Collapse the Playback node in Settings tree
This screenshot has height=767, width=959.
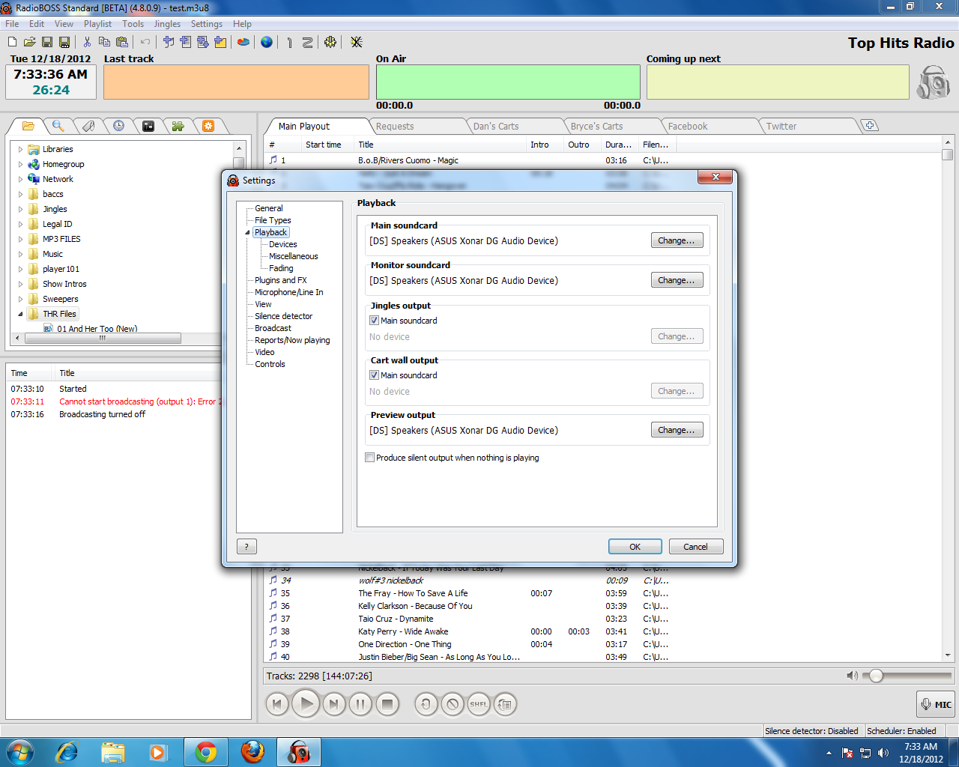coord(247,233)
